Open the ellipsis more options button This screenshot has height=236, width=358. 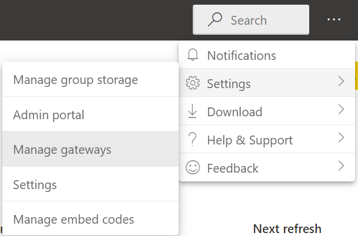click(x=334, y=20)
